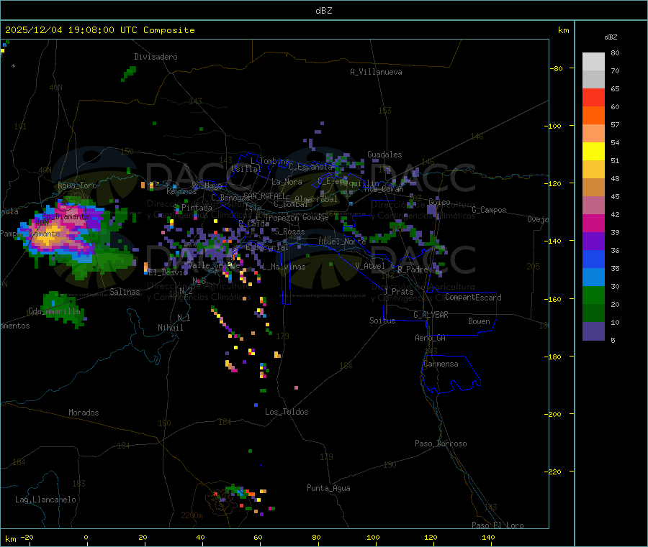Click the violet 36-39 dBZ legend swatch

click(x=593, y=242)
